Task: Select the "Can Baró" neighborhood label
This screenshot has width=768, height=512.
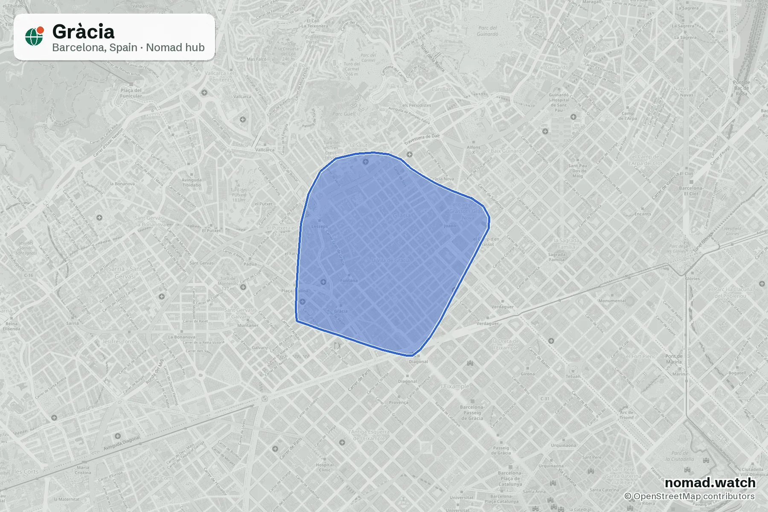Action: [x=442, y=89]
